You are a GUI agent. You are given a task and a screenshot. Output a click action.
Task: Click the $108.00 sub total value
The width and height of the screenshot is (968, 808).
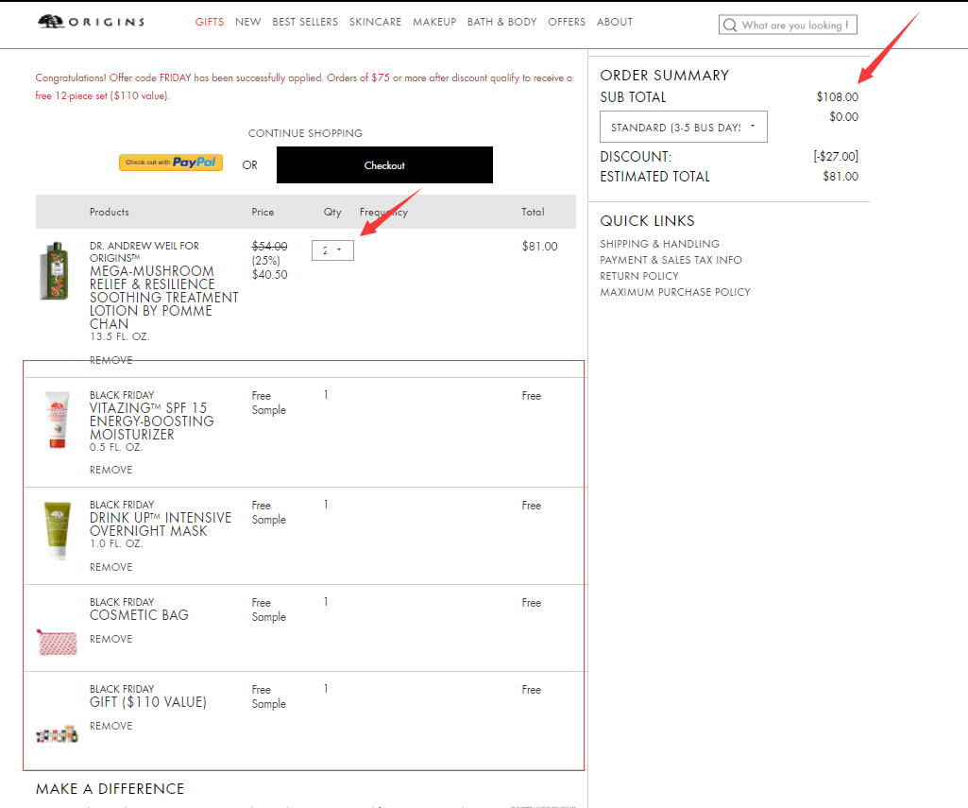(837, 97)
